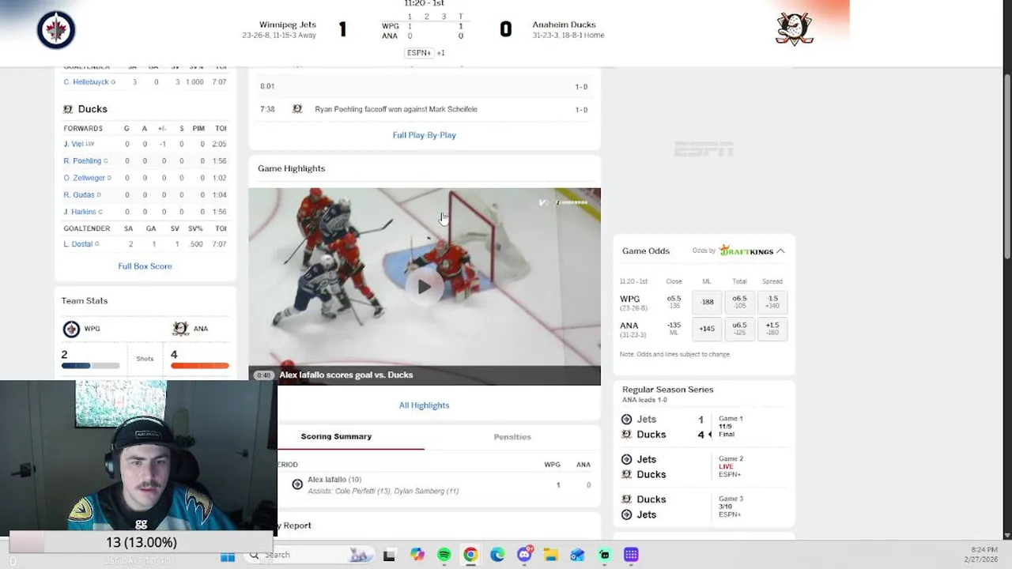Click Jets link in Game 2 live row
The width and height of the screenshot is (1012, 569).
tap(646, 459)
